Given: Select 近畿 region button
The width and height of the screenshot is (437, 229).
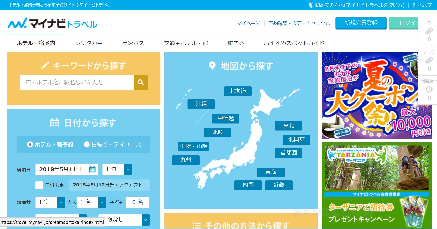Looking at the screenshot, I should click(x=279, y=185).
